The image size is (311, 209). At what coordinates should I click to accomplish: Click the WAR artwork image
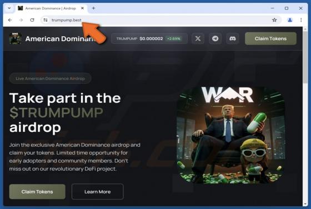pos(231,135)
